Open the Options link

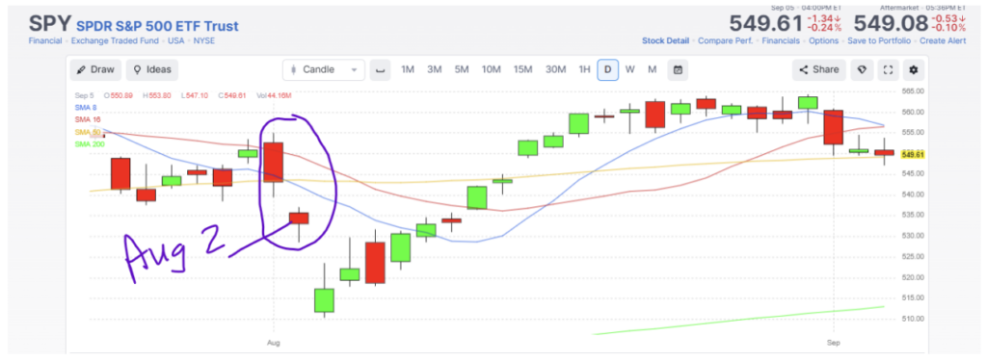[x=823, y=40]
